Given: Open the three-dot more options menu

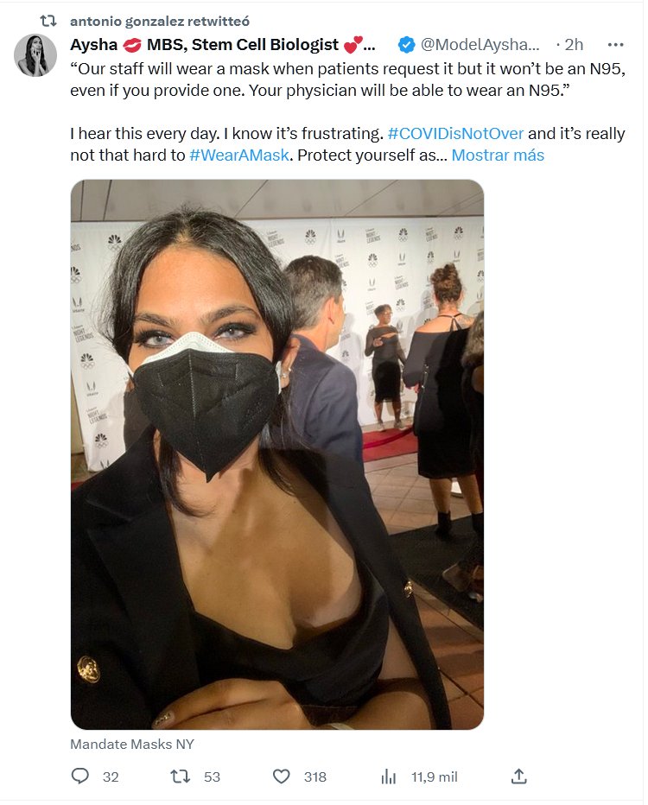Looking at the screenshot, I should (615, 45).
